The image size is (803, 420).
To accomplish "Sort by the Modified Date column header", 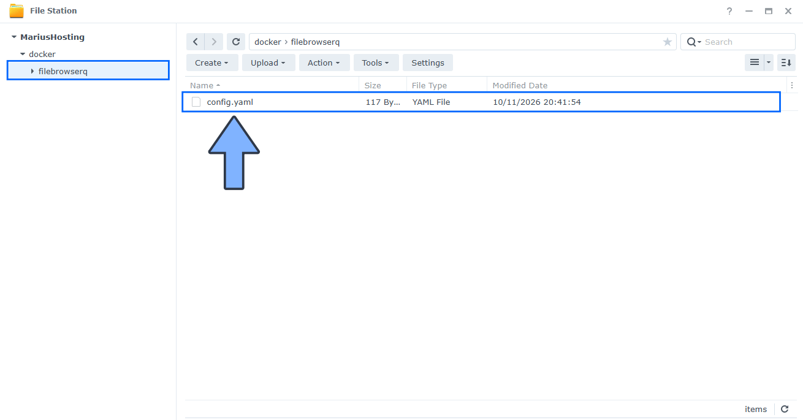I will (637, 85).
